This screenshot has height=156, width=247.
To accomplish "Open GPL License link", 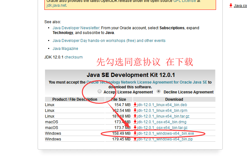I will [184, 1].
